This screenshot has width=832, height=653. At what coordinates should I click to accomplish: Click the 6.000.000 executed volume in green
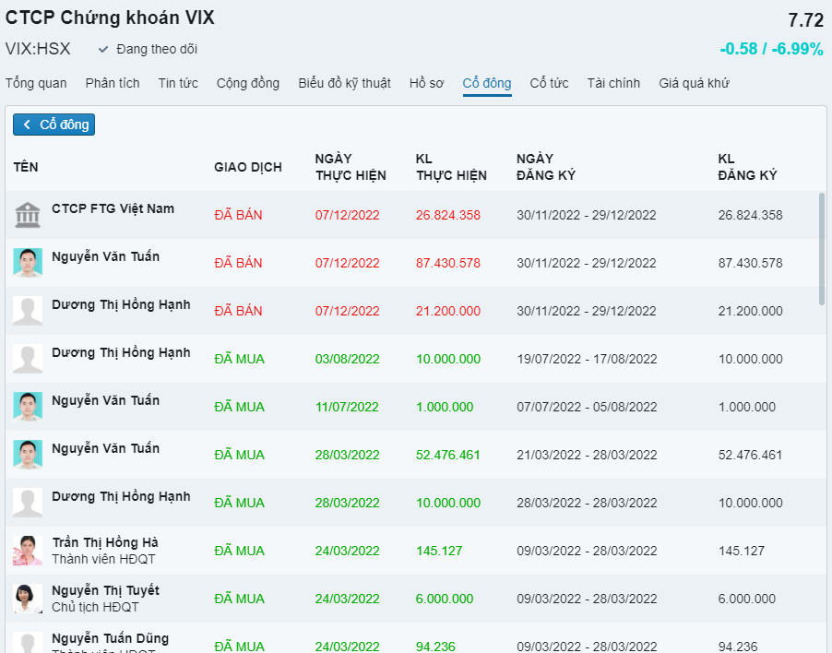[445, 599]
